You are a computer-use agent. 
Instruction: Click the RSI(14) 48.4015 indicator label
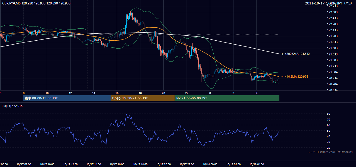click(x=12, y=106)
